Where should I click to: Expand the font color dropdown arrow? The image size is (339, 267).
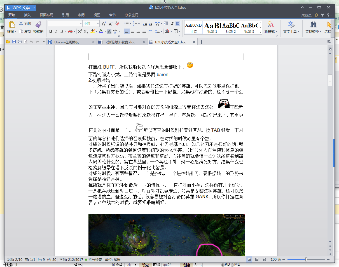tap(105, 31)
